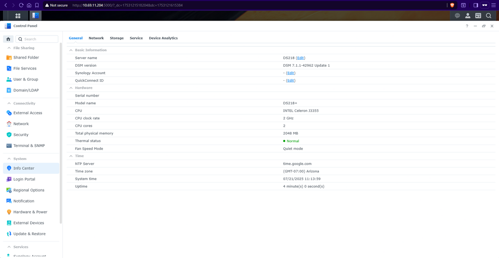499x258 pixels.
Task: Click the Brave Shields lion icon
Action: point(452,5)
